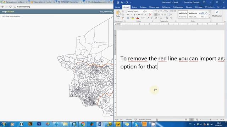Apply the Titre 1 style
This screenshot has width=227, height=127.
203,14
